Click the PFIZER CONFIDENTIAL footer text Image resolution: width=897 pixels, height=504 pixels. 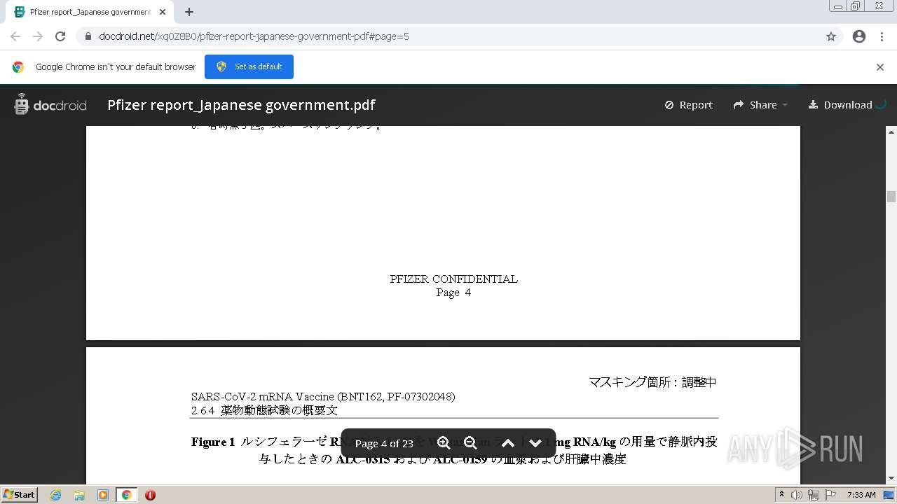pos(454,279)
